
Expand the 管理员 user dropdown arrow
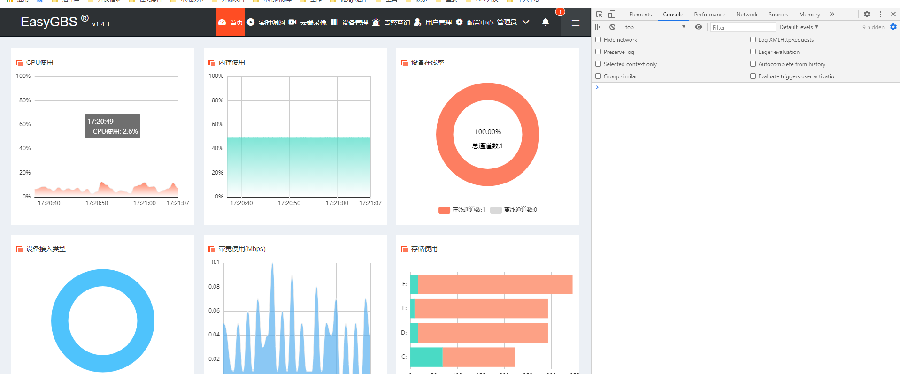click(x=526, y=22)
